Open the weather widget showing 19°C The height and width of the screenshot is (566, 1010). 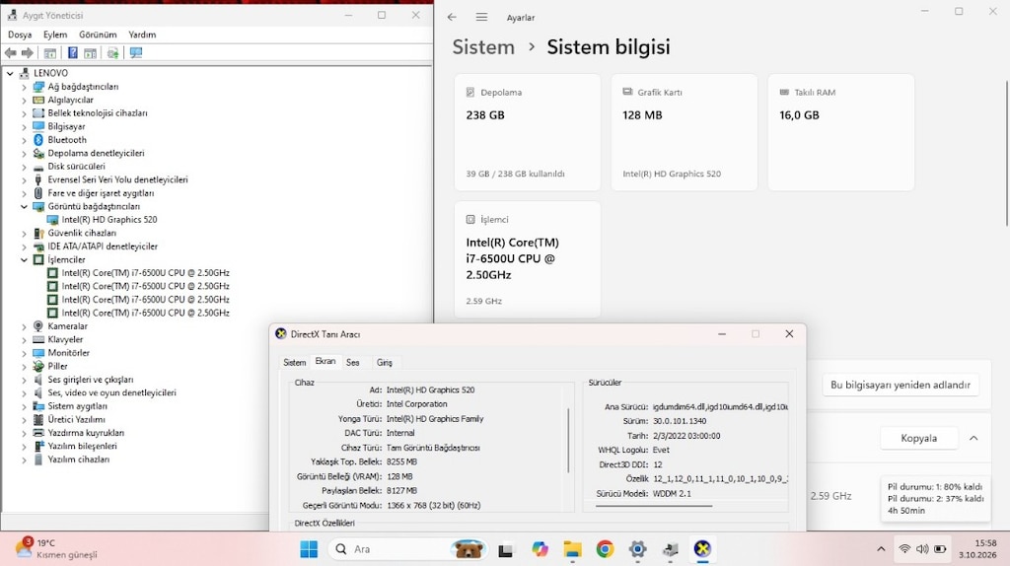pyautogui.click(x=56, y=548)
